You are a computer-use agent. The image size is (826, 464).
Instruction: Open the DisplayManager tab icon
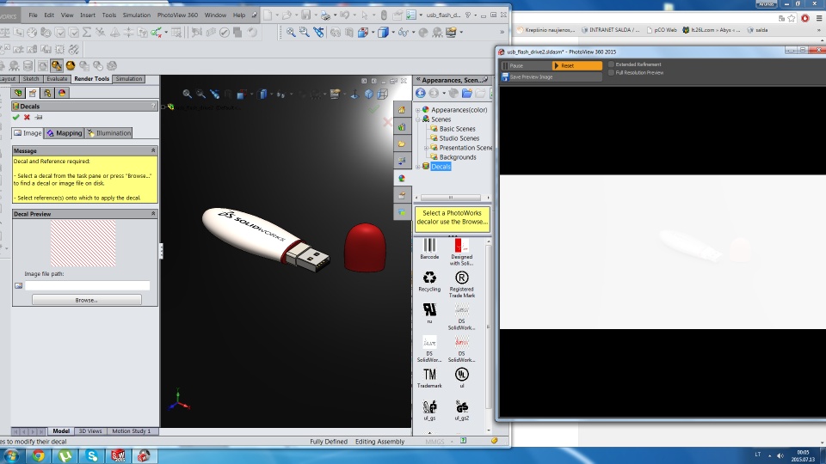(x=62, y=93)
